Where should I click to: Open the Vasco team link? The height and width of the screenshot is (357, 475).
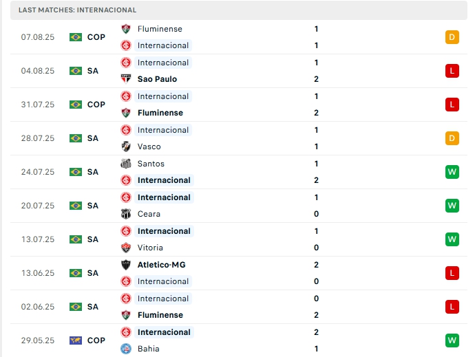click(149, 147)
